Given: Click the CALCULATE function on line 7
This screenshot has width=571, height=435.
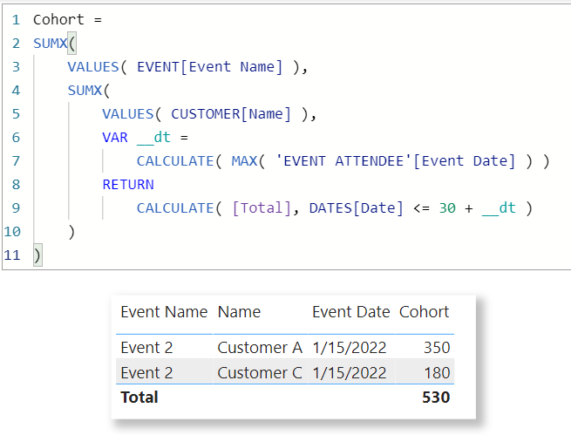Looking at the screenshot, I should point(175,161).
